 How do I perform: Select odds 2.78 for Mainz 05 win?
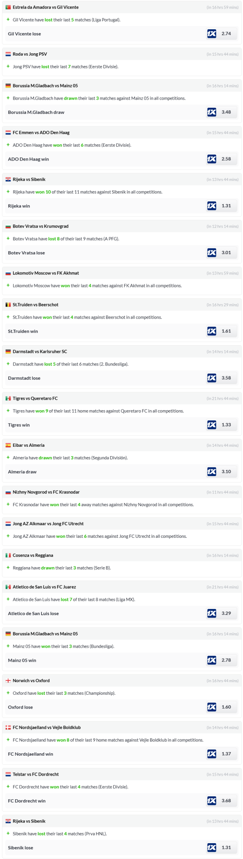coord(226,660)
